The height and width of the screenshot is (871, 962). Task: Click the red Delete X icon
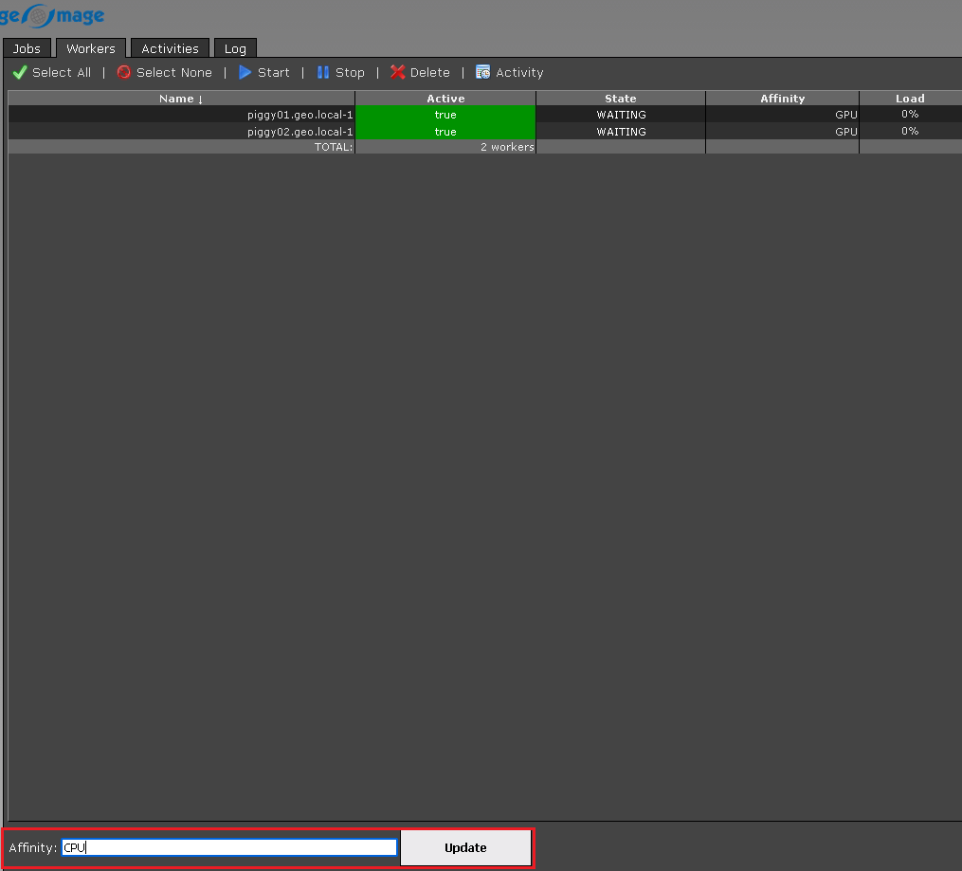[x=397, y=72]
